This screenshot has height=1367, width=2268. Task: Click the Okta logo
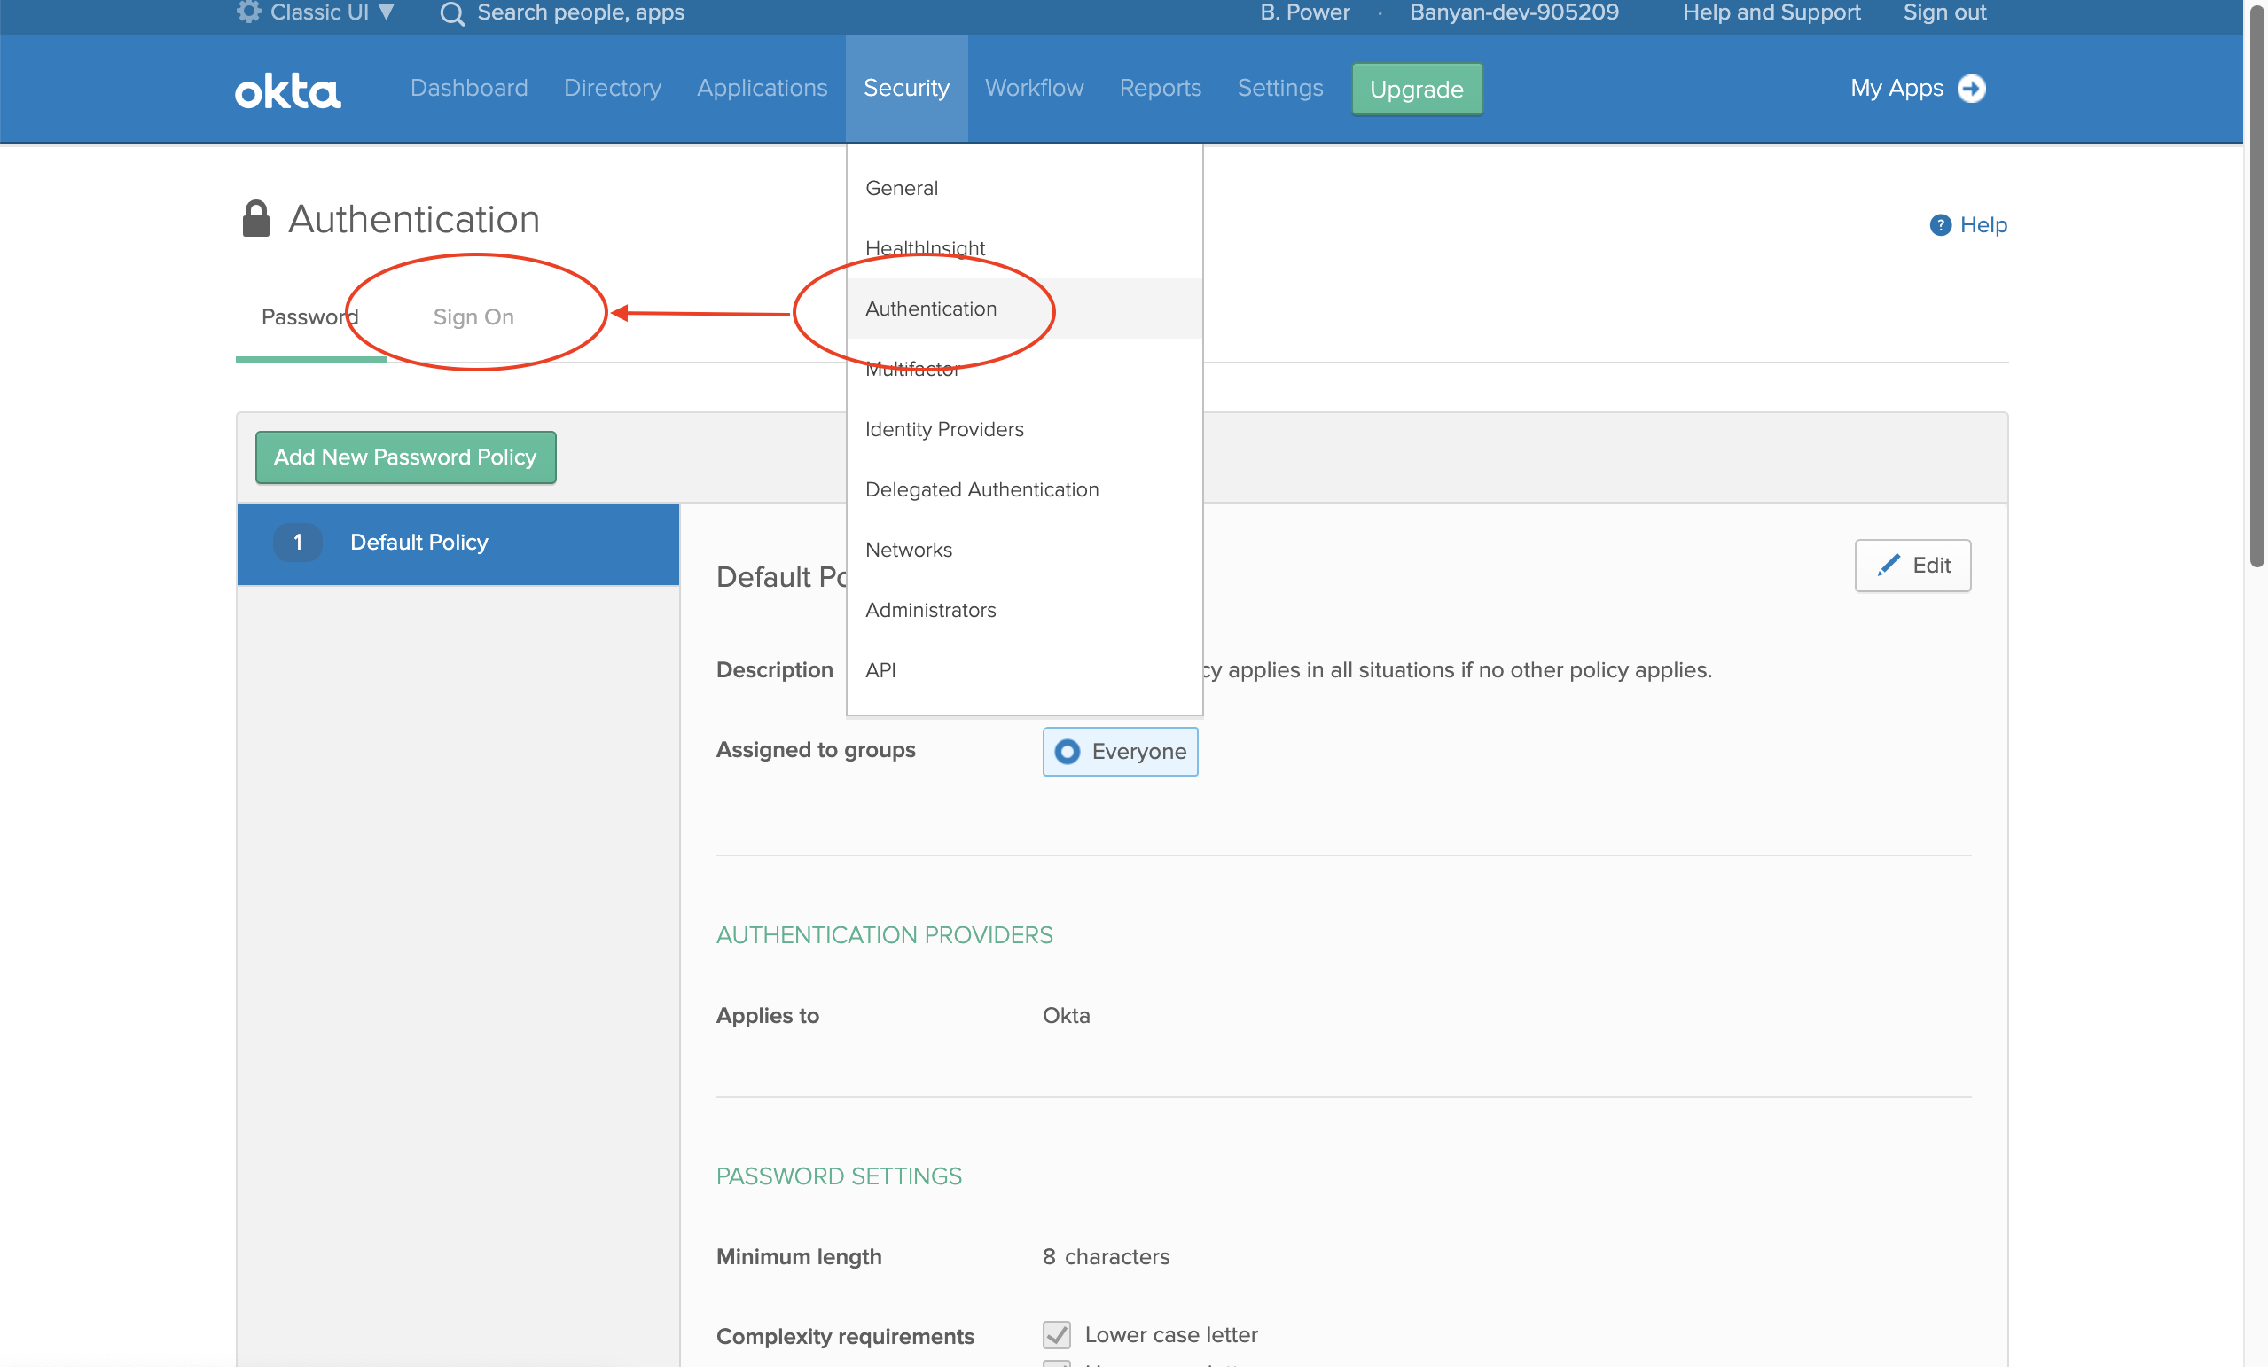(x=287, y=90)
